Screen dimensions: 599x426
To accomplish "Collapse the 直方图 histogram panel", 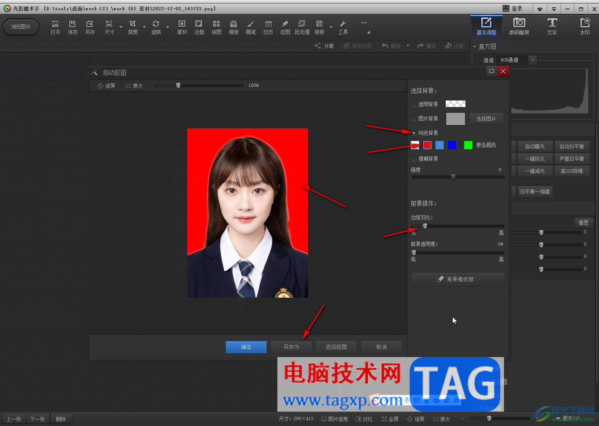I will (475, 46).
